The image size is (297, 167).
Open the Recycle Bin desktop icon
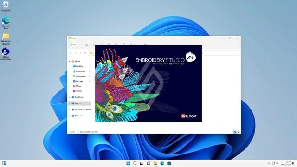point(6,6)
